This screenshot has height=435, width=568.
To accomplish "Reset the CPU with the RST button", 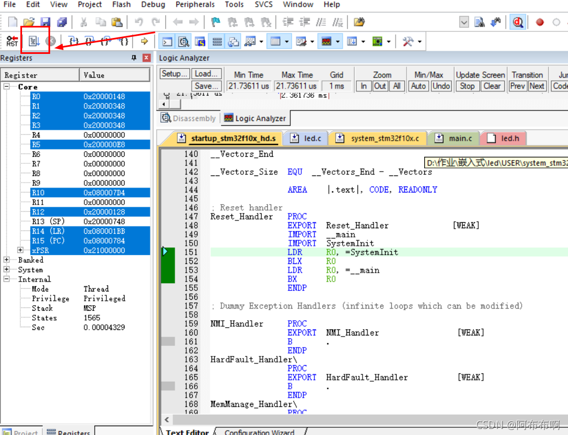I will [x=12, y=41].
